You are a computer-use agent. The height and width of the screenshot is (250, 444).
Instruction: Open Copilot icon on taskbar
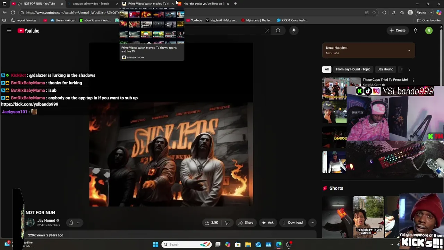click(228, 244)
